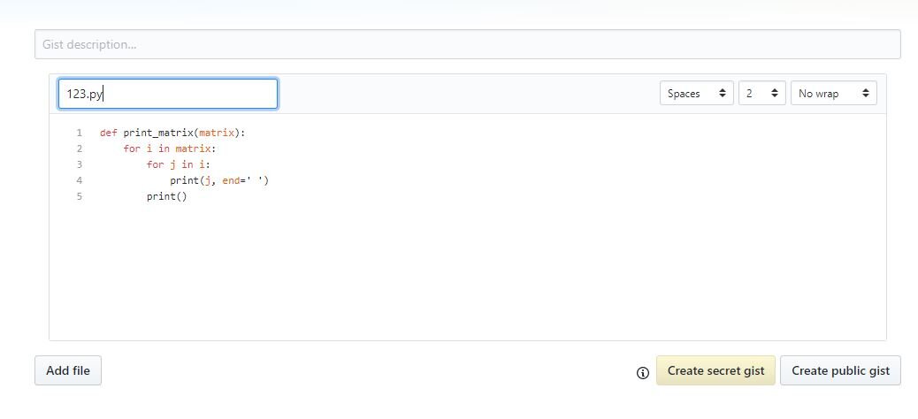This screenshot has height=419, width=918.
Task: Click line number 1 in the gutter
Action: 79,133
